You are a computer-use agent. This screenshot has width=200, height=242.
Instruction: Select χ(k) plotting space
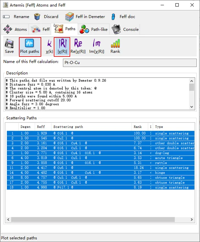pyautogui.click(x=49, y=47)
